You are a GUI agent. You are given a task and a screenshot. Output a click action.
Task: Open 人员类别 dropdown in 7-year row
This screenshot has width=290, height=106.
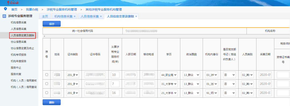click(248, 84)
